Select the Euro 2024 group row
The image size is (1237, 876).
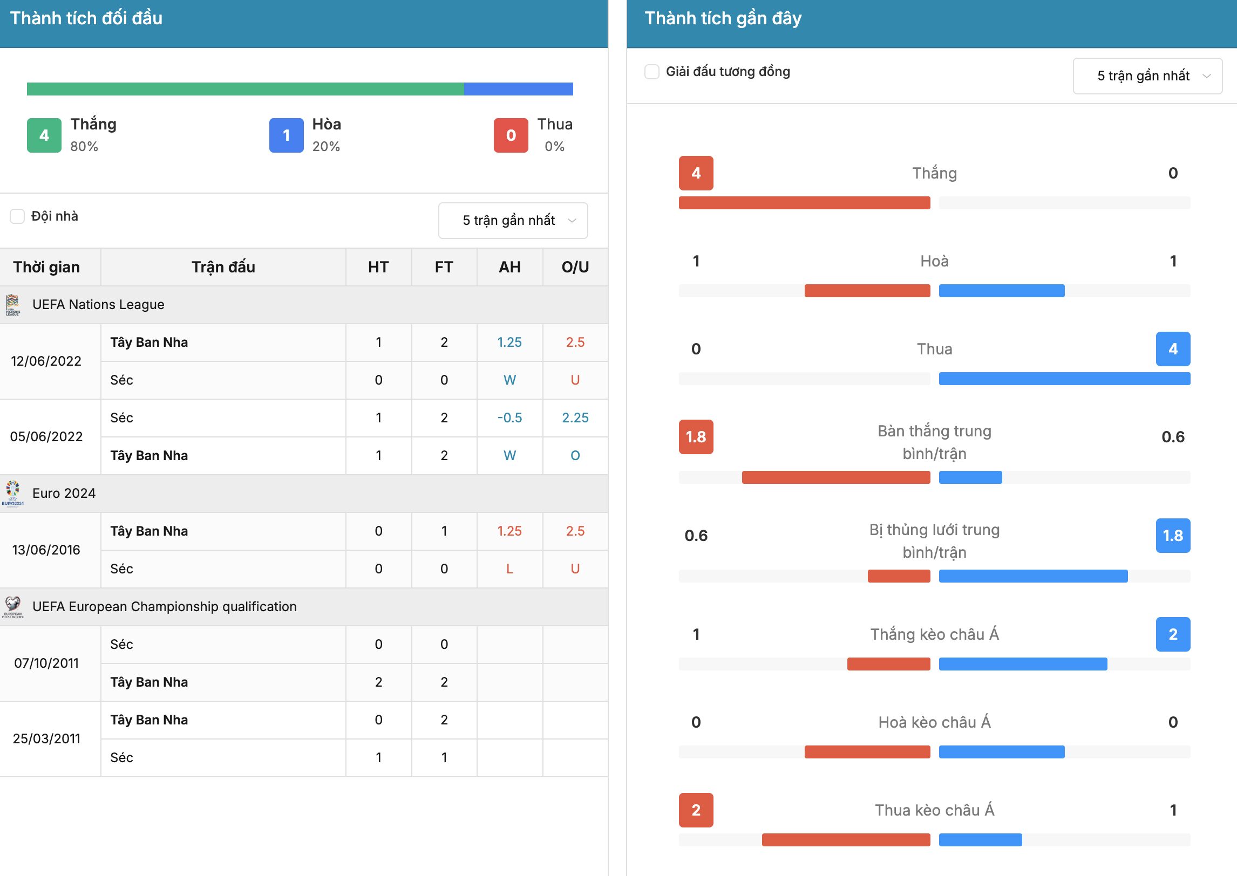point(304,494)
